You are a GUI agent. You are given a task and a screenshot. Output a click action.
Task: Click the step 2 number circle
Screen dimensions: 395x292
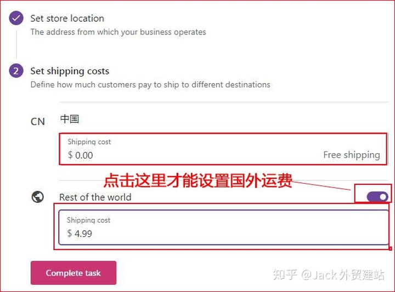(x=16, y=71)
